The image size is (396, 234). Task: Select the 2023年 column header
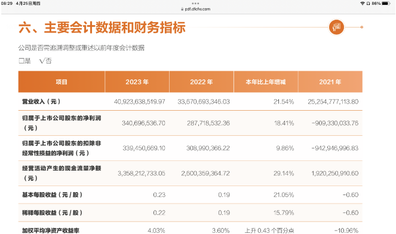click(x=137, y=82)
